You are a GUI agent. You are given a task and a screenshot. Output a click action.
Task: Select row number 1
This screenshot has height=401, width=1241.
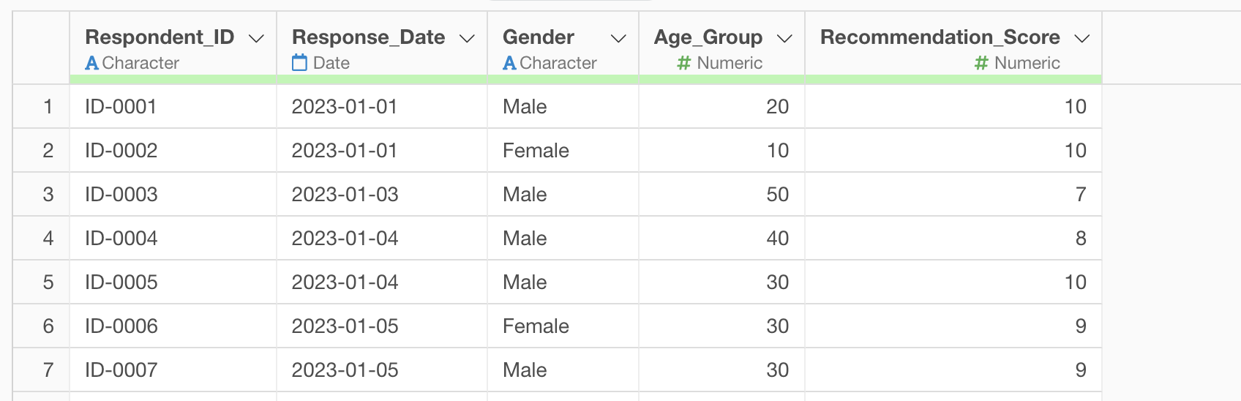48,107
